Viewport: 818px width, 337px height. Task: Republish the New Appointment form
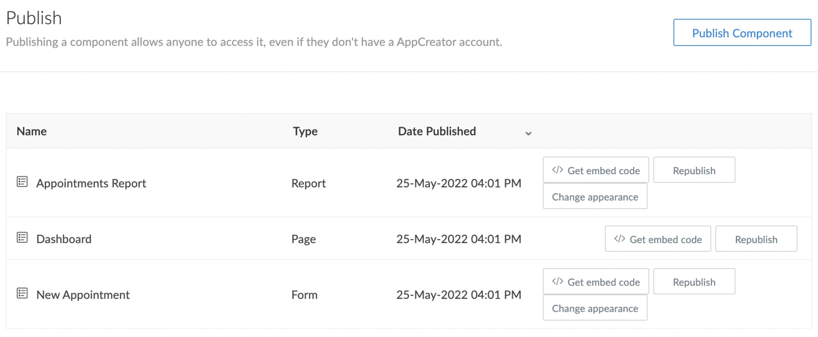click(x=694, y=282)
